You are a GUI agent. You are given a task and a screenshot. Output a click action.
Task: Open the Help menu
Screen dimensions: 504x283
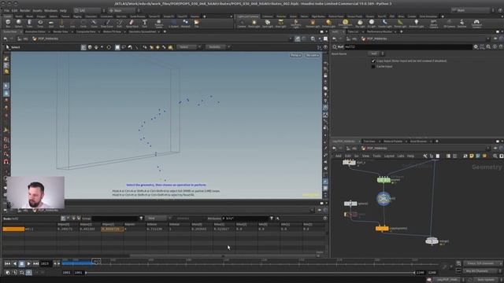63,10
